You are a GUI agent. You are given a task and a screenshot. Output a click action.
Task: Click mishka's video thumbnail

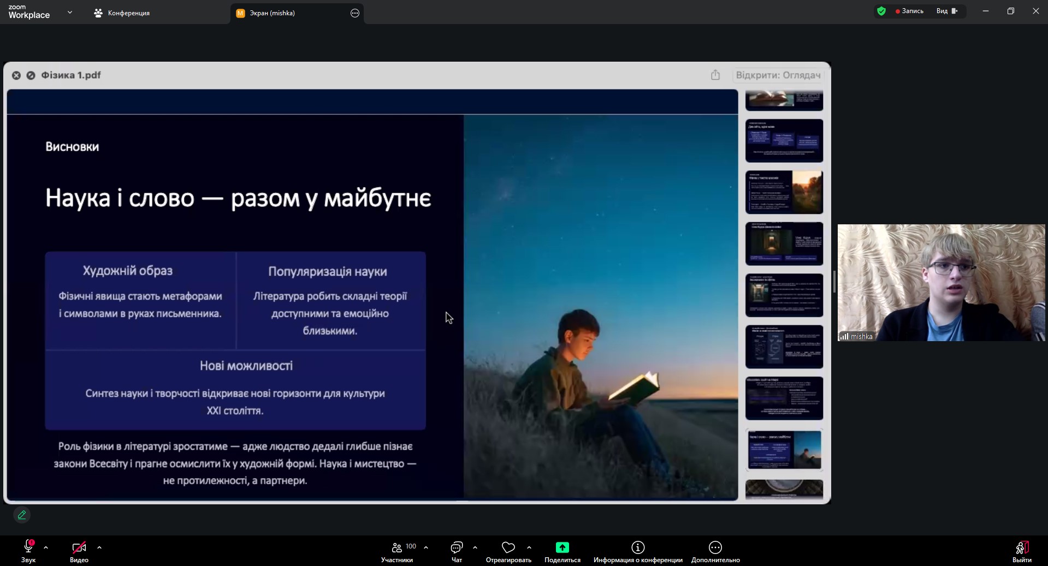[x=941, y=282]
